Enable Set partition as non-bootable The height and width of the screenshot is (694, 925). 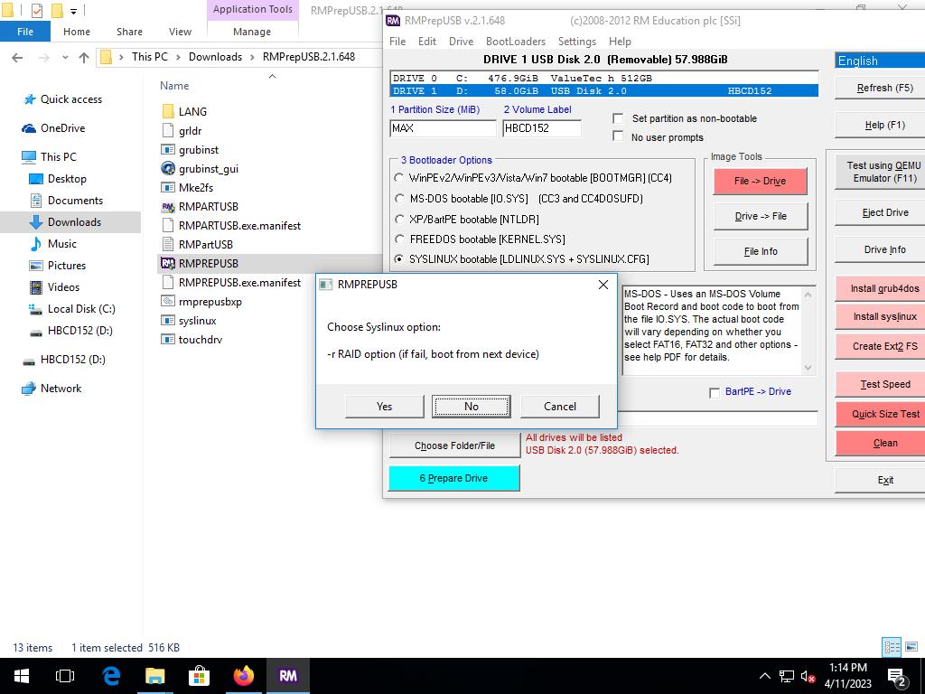click(619, 118)
